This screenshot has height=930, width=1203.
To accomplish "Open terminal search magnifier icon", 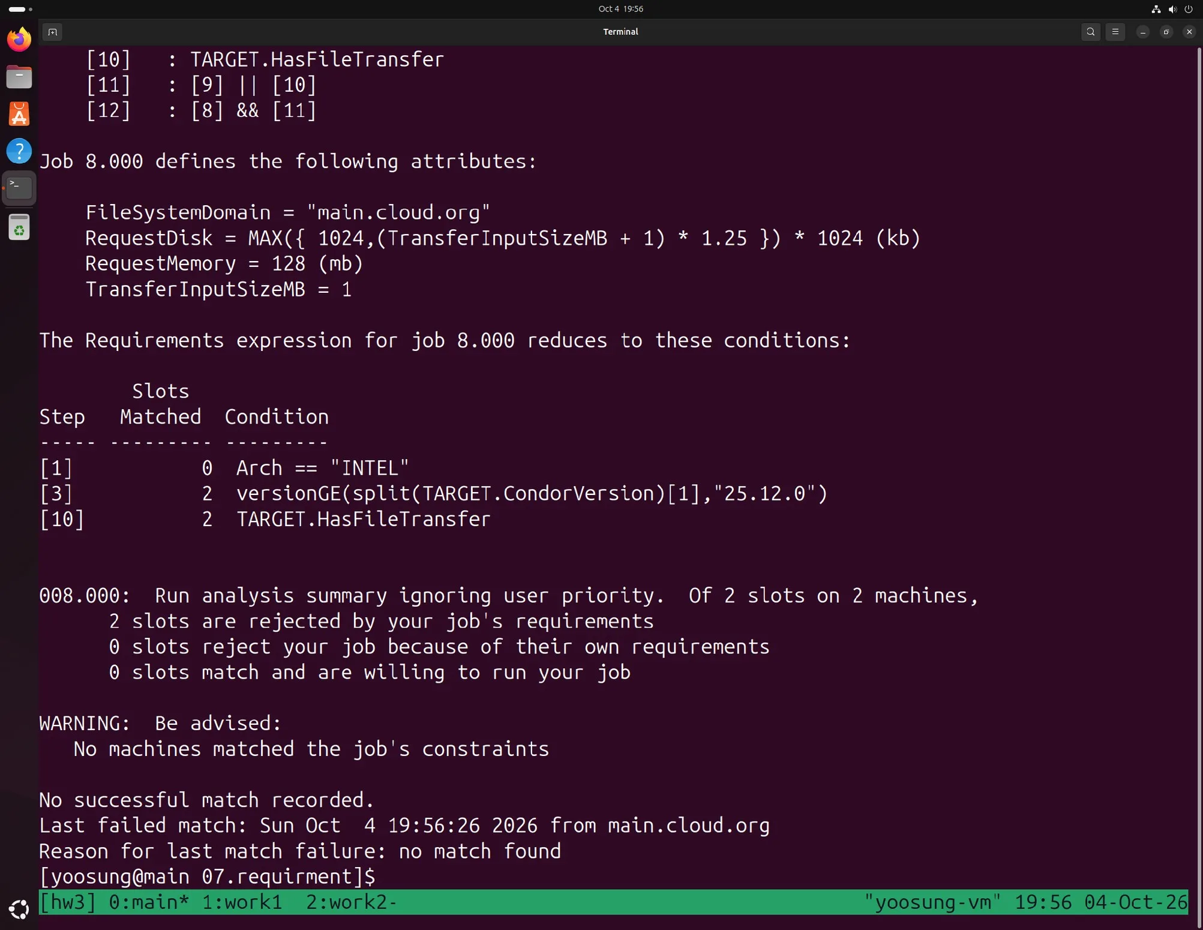I will pos(1090,32).
